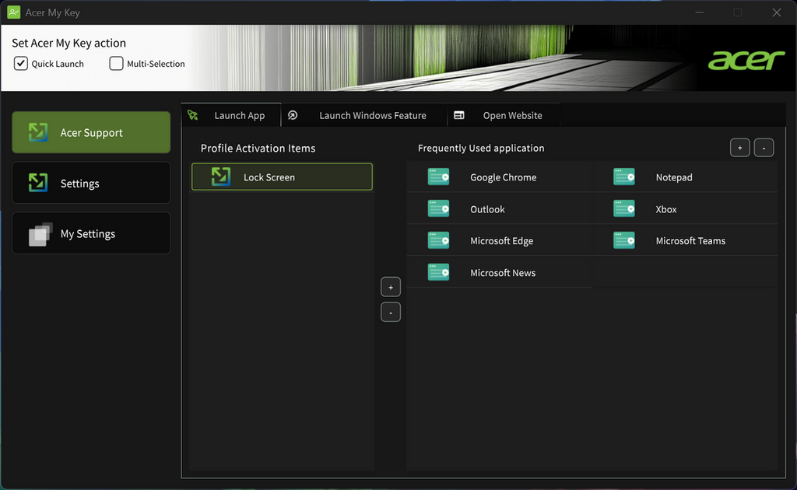Screen dimensions: 797x490
Task: Select the Acer Support profile button
Action: tap(91, 132)
